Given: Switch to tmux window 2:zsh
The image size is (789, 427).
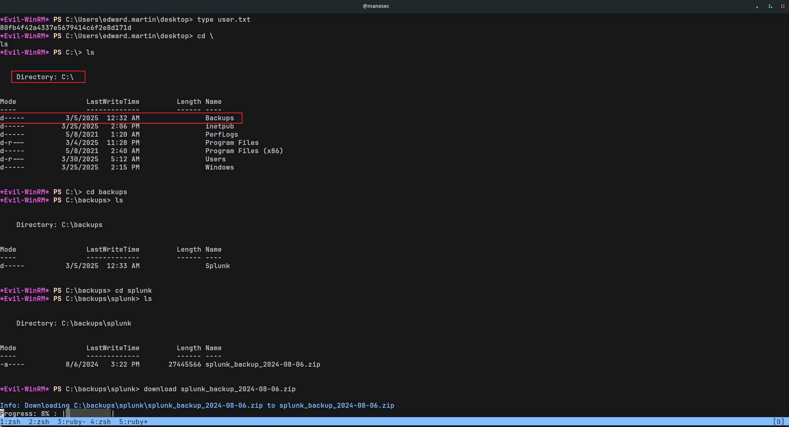Looking at the screenshot, I should (x=39, y=422).
